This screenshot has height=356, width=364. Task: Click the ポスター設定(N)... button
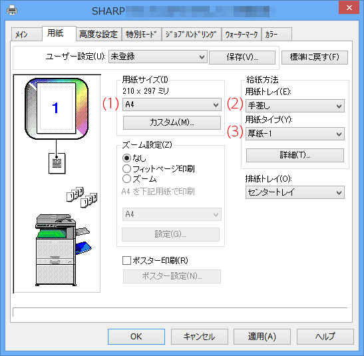(x=172, y=276)
